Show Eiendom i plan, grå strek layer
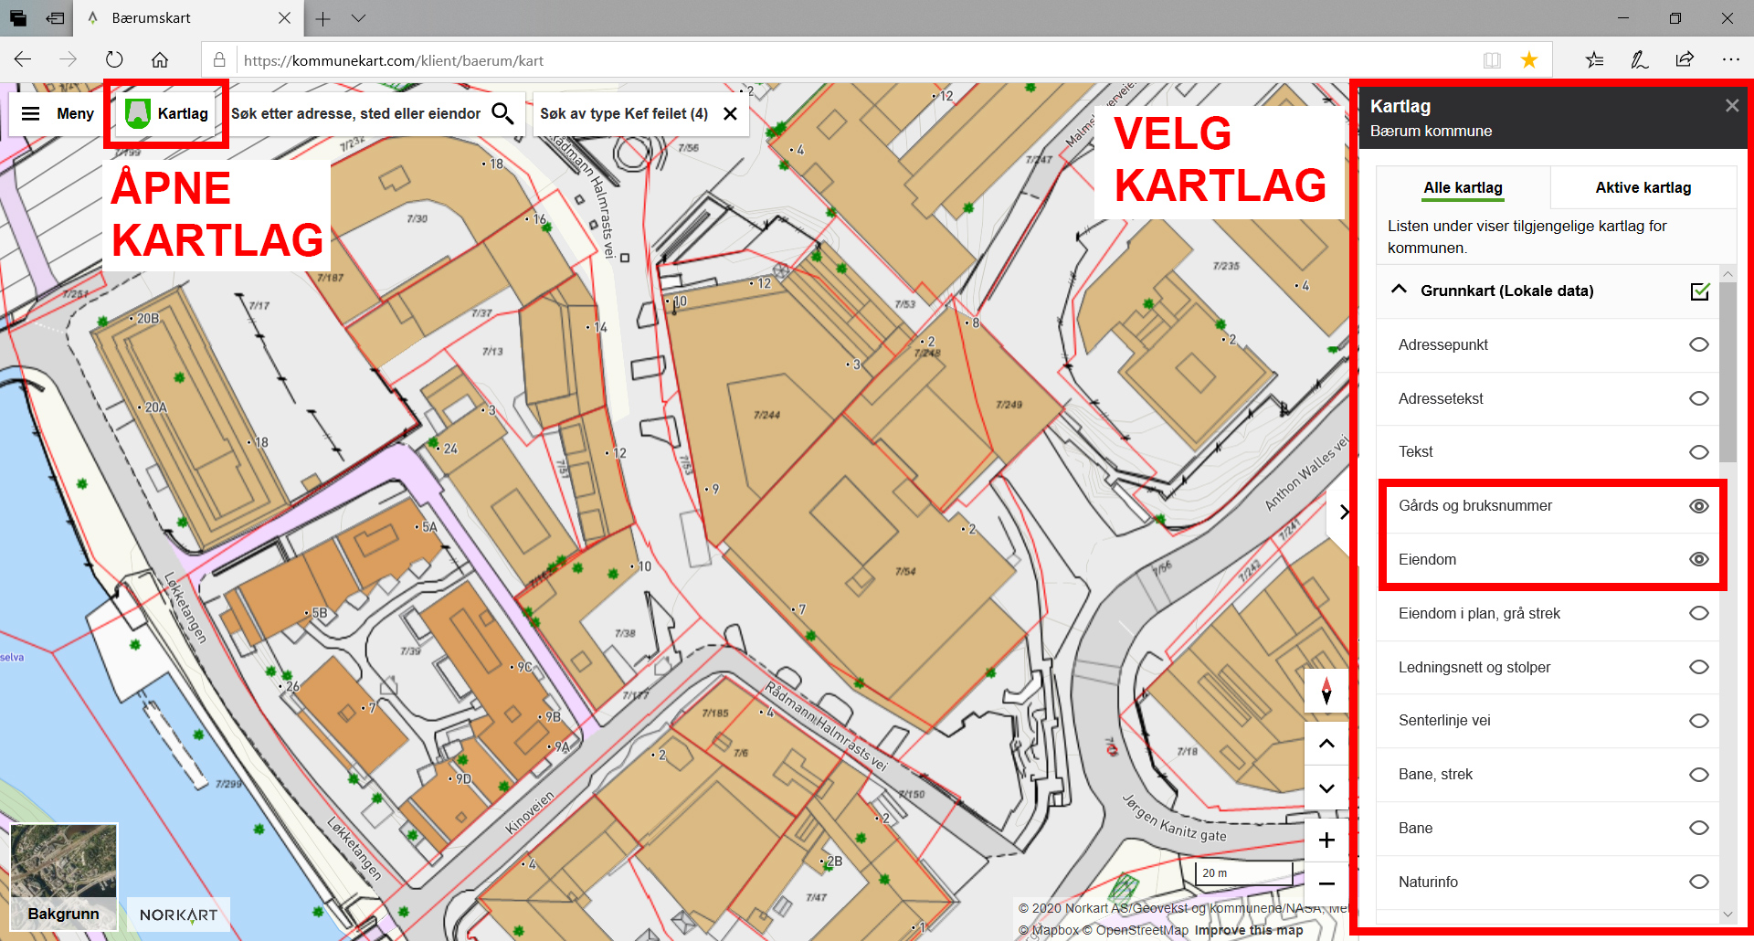This screenshot has width=1754, height=941. pyautogui.click(x=1698, y=613)
